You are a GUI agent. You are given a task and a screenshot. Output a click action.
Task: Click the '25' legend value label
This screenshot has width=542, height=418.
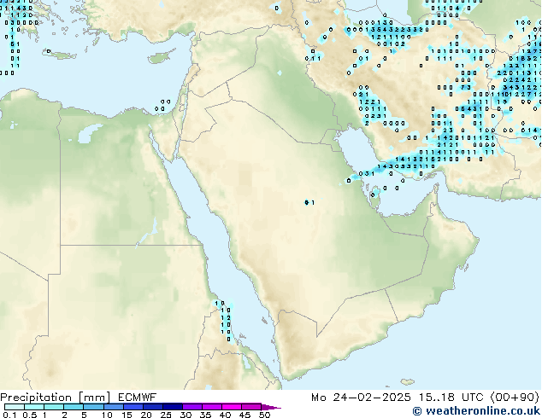coord(166,415)
